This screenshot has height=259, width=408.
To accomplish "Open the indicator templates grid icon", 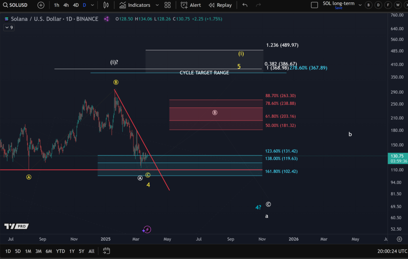I will 168,5.
